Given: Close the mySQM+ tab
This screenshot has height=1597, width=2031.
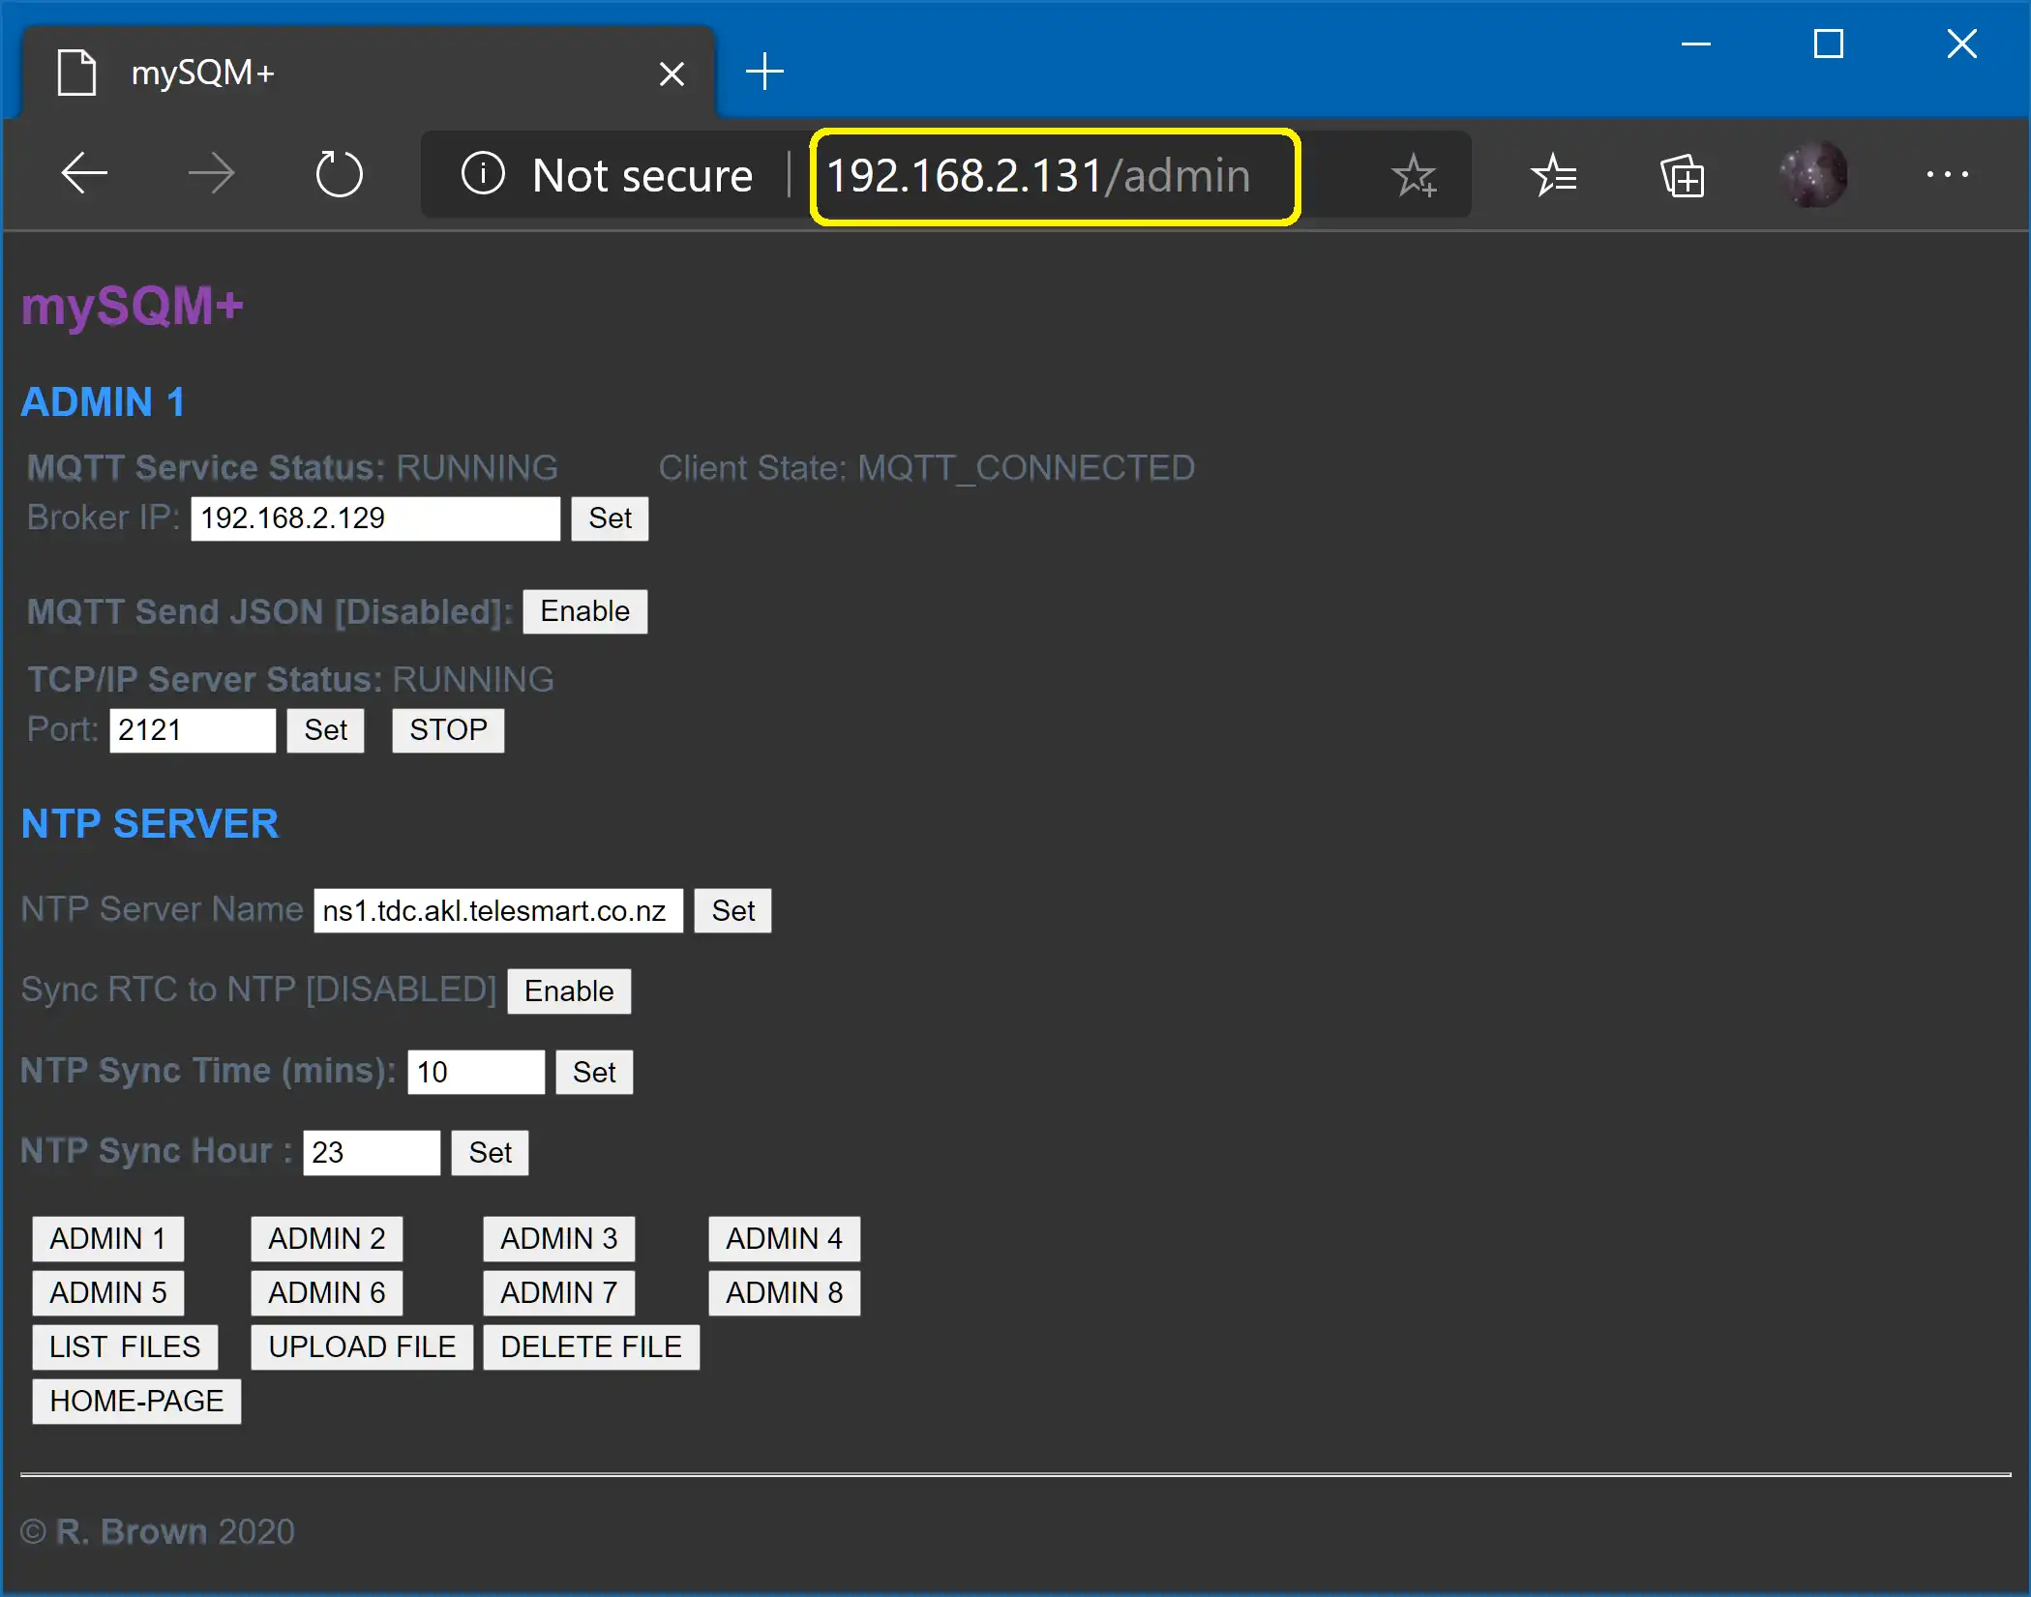Looking at the screenshot, I should coord(672,74).
